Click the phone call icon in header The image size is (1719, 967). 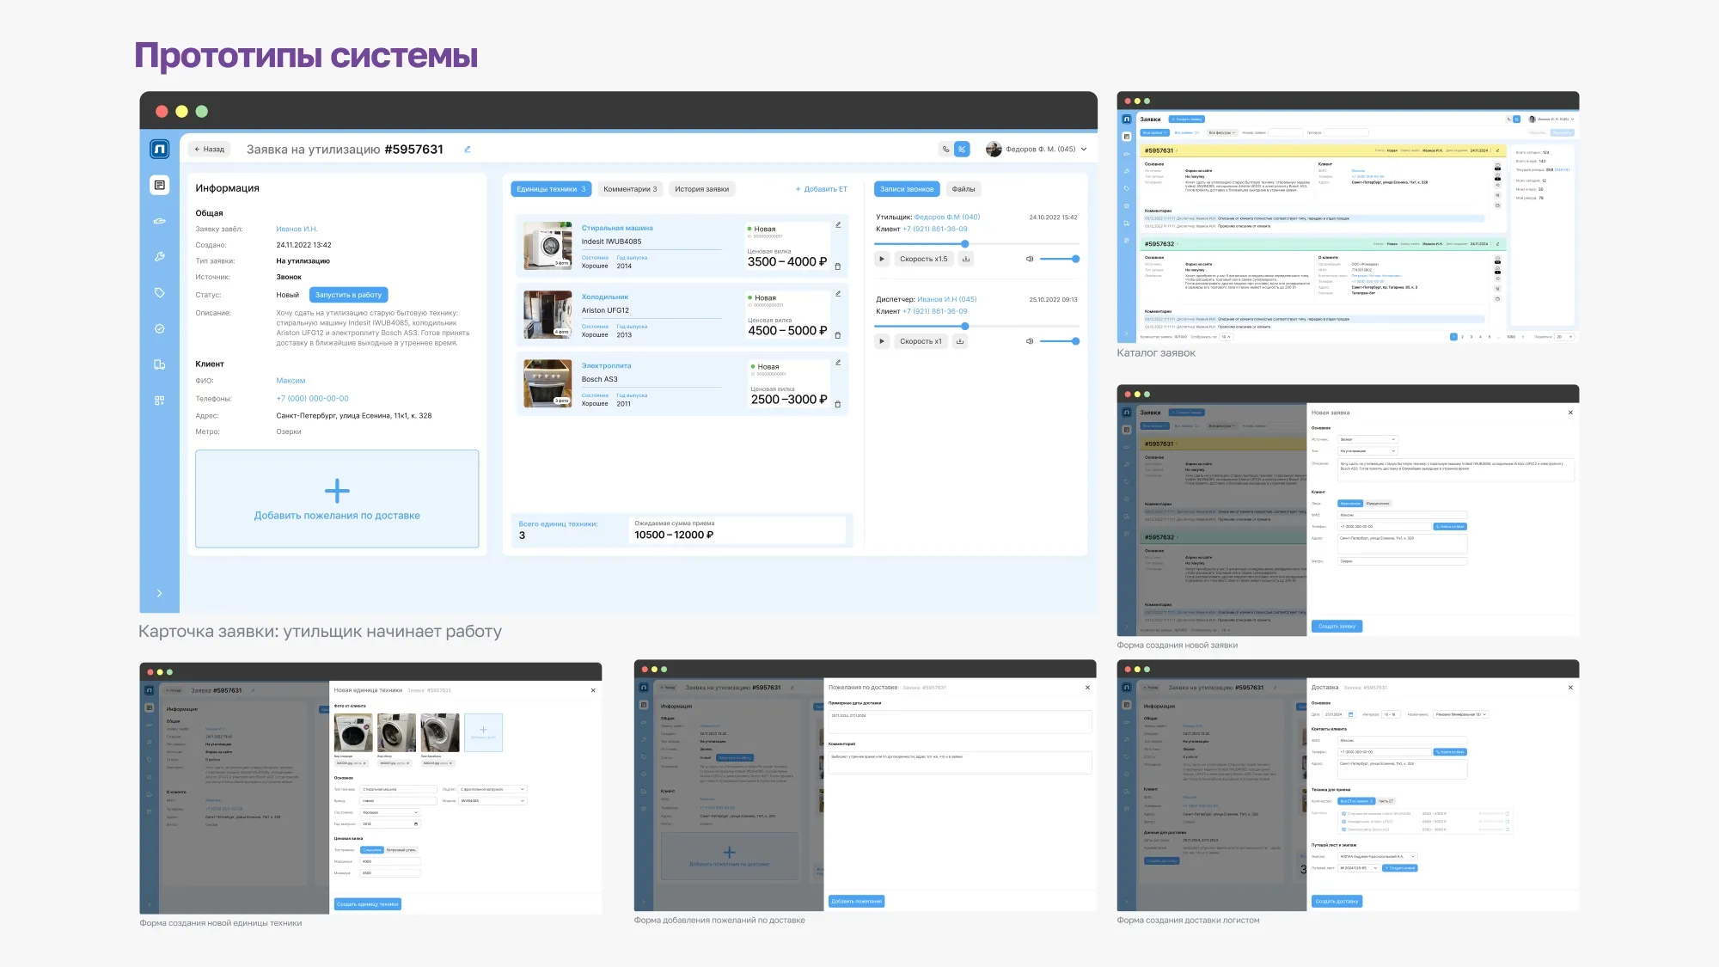click(945, 150)
